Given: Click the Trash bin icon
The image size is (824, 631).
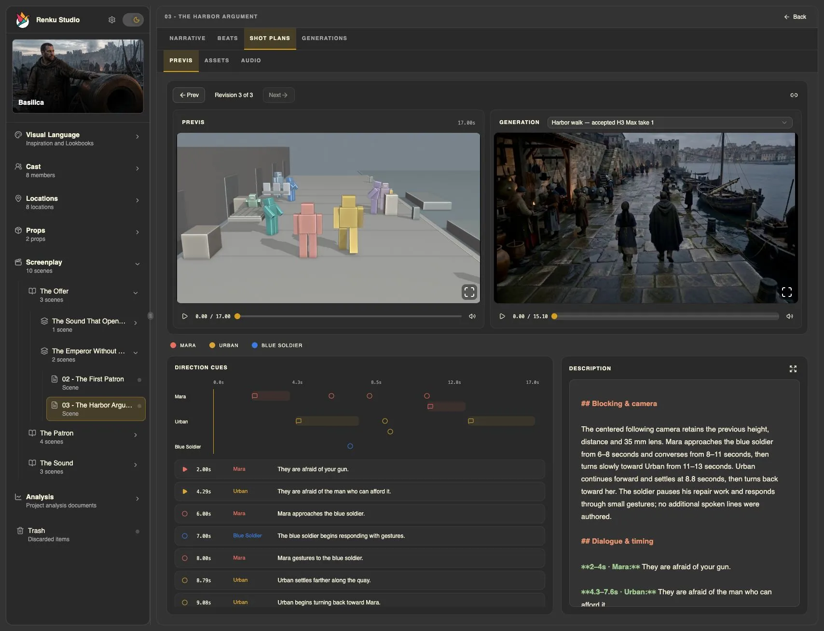Looking at the screenshot, I should [20, 531].
